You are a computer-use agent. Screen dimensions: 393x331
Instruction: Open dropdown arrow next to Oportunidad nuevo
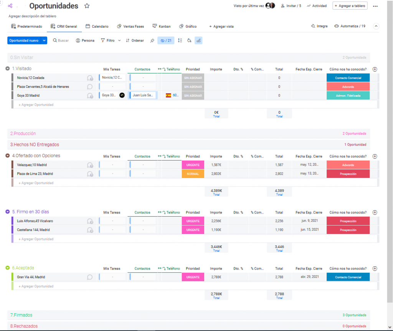[44, 40]
